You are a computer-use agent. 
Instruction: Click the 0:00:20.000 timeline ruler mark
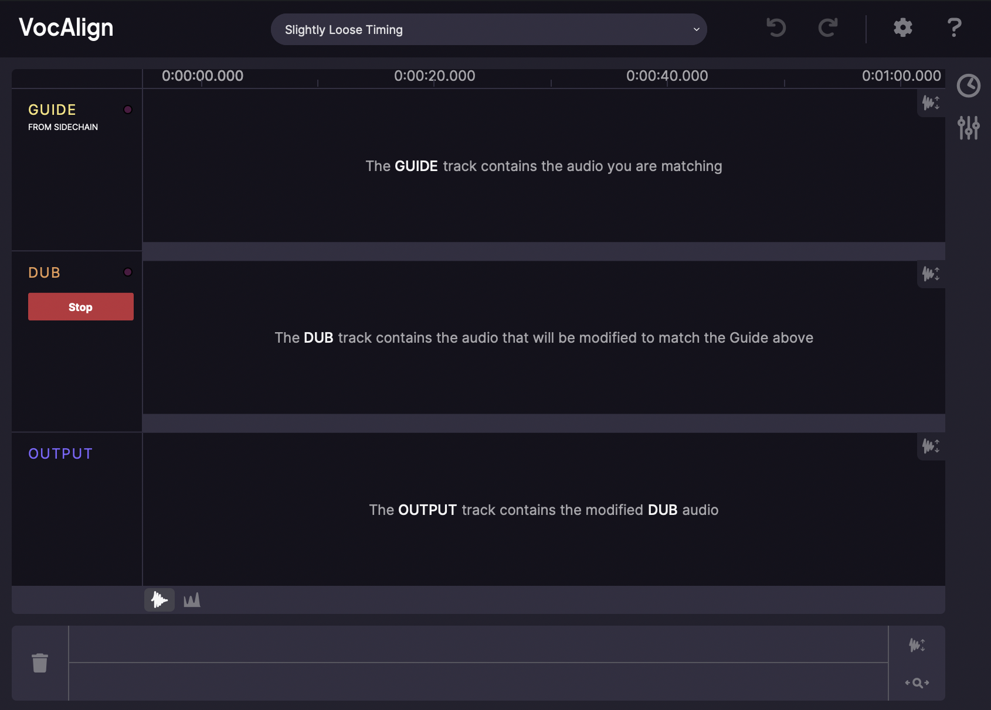pyautogui.click(x=435, y=76)
